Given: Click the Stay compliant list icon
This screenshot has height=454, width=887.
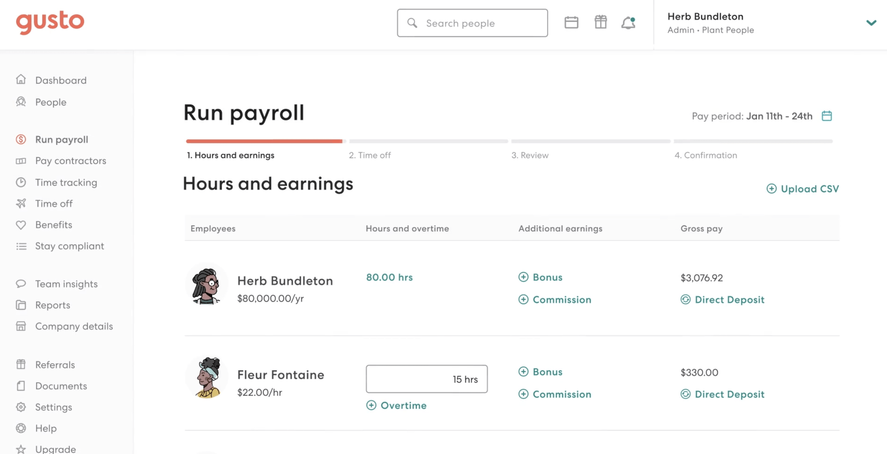Looking at the screenshot, I should click(21, 246).
